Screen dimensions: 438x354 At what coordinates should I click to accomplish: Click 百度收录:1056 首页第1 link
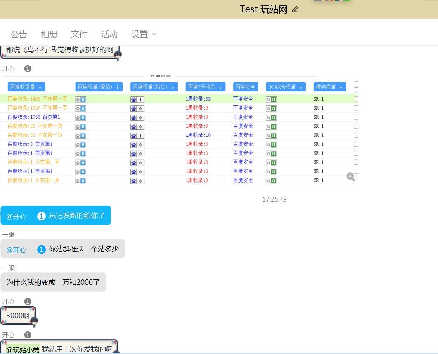click(34, 117)
